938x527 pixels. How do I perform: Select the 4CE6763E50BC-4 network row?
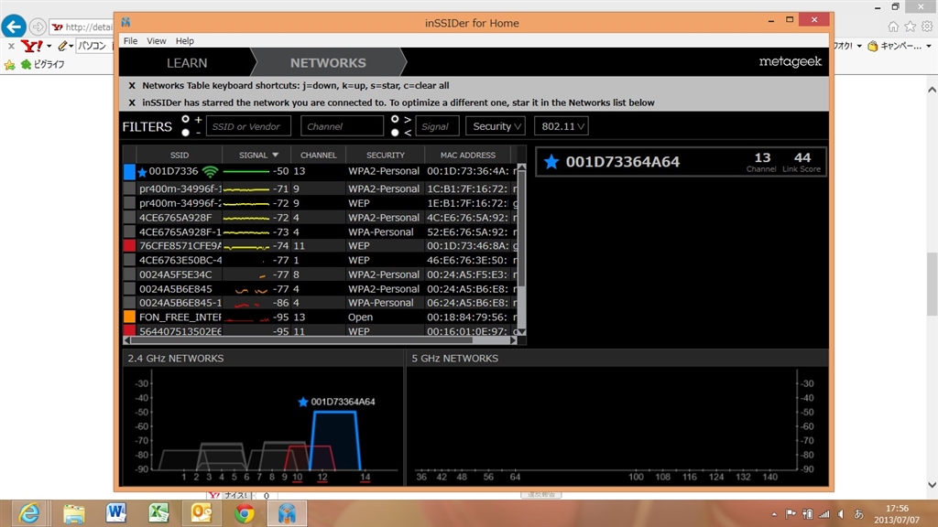(320, 260)
